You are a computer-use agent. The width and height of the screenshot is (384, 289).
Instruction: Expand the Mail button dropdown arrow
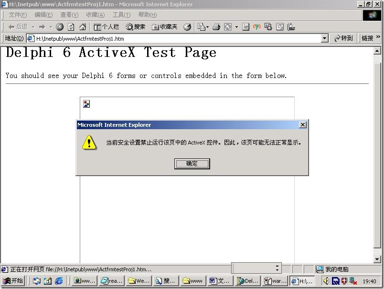pos(208,27)
